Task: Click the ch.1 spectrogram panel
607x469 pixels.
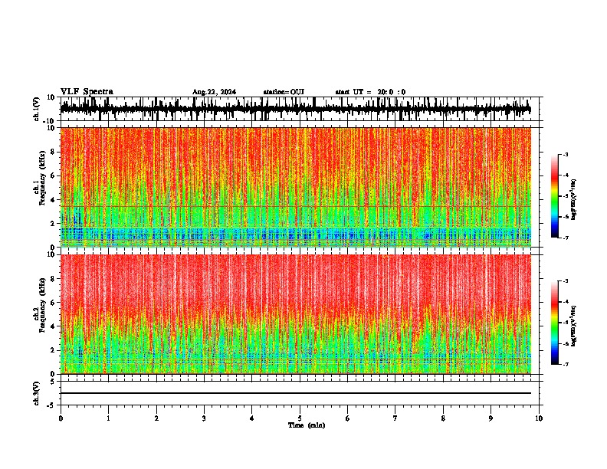Action: coord(300,187)
